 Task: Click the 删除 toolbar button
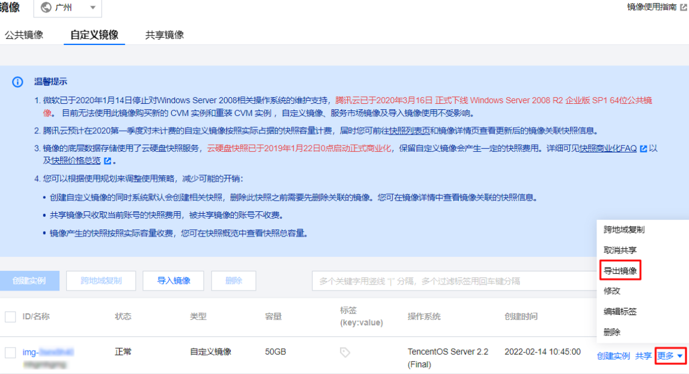[x=234, y=280]
